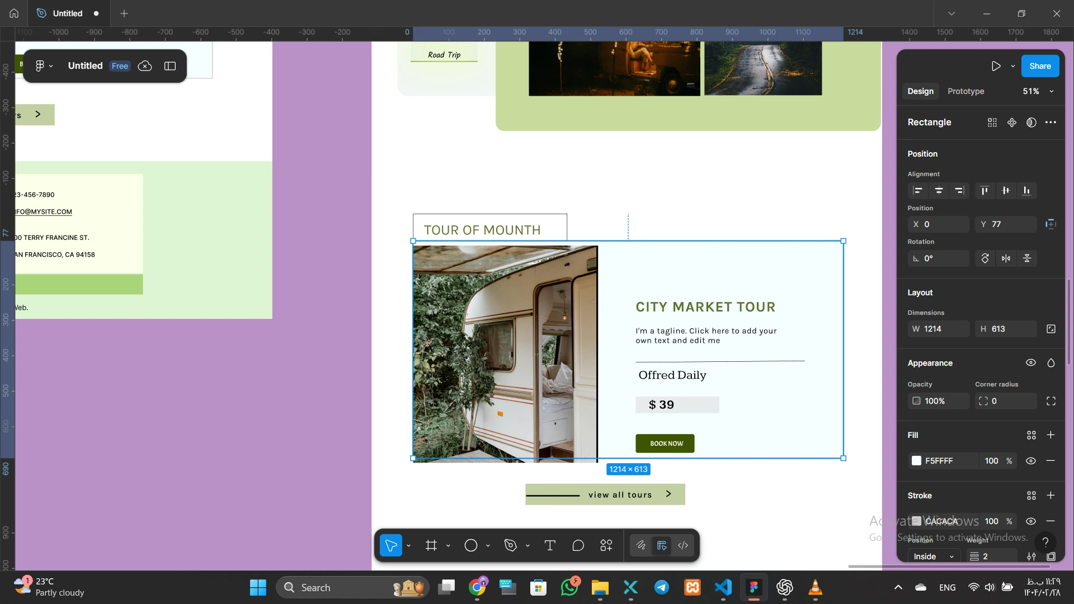Image resolution: width=1074 pixels, height=604 pixels.
Task: Open the Actions components tool
Action: tap(606, 545)
